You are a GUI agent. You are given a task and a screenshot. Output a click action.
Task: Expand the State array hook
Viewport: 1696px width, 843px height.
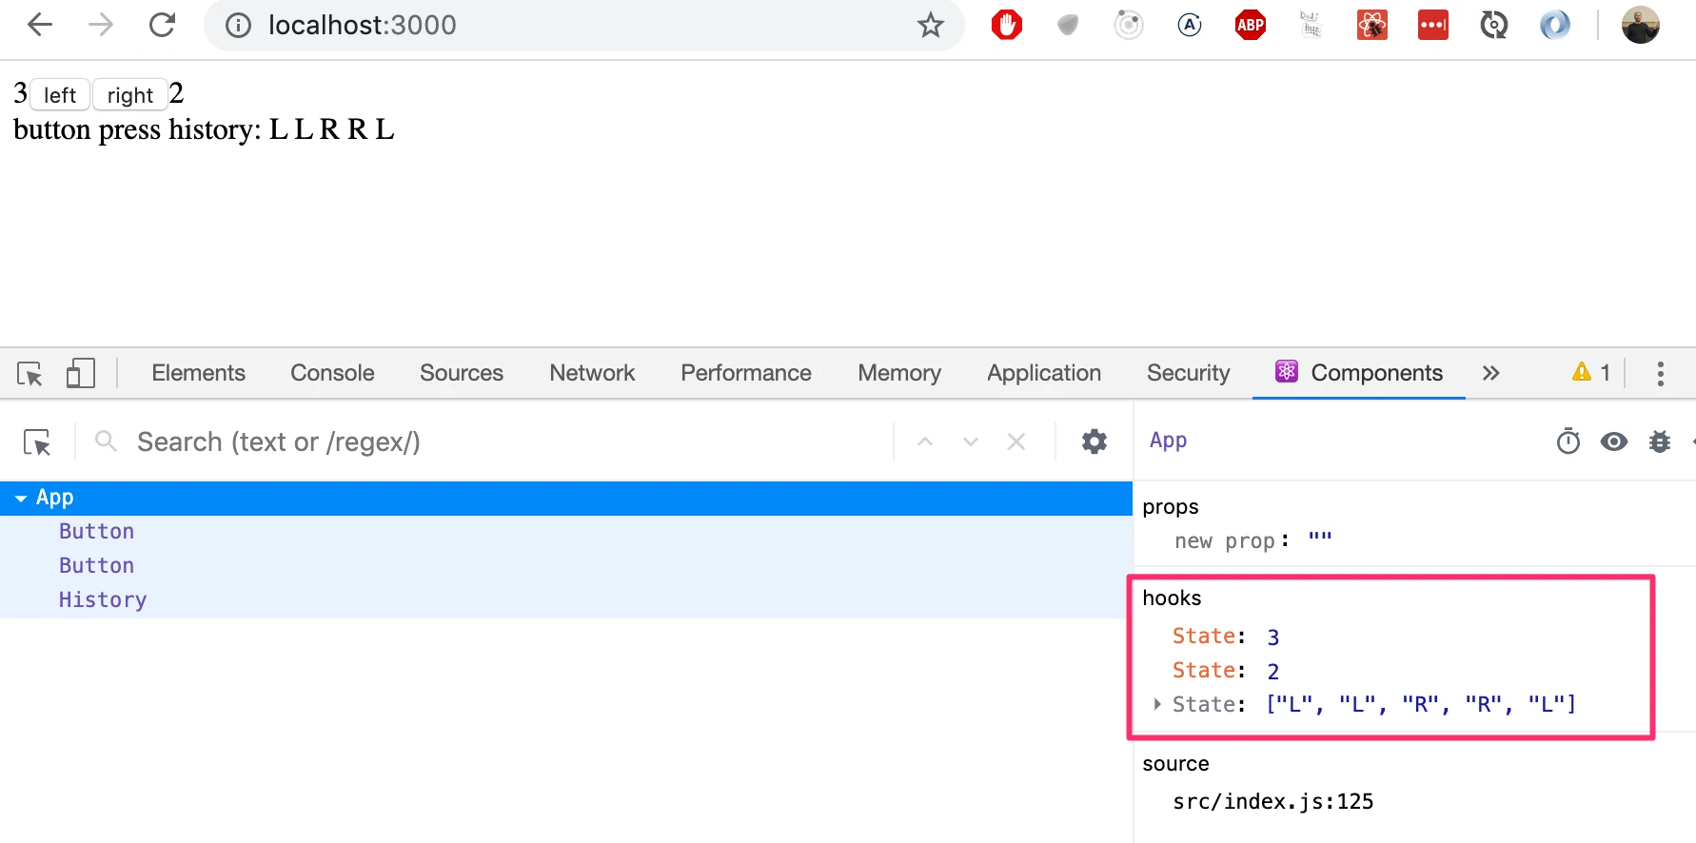1157,704
